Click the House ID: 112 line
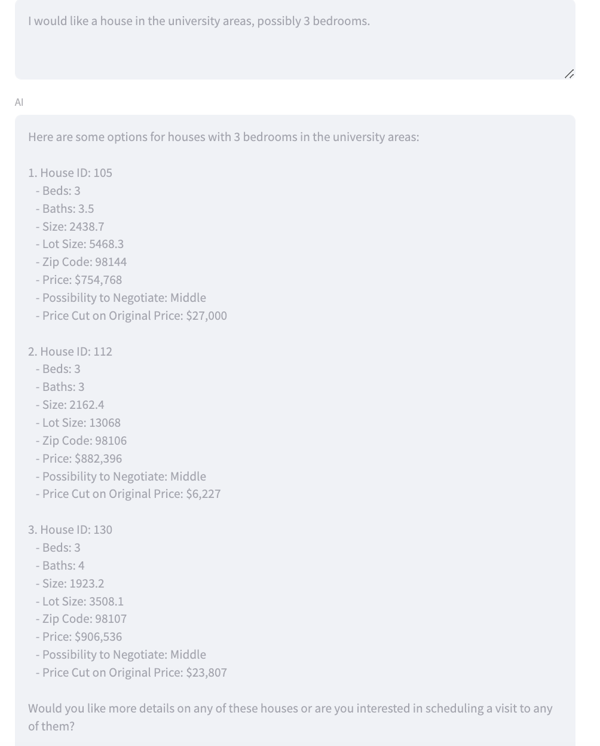This screenshot has height=746, width=600. tap(70, 351)
